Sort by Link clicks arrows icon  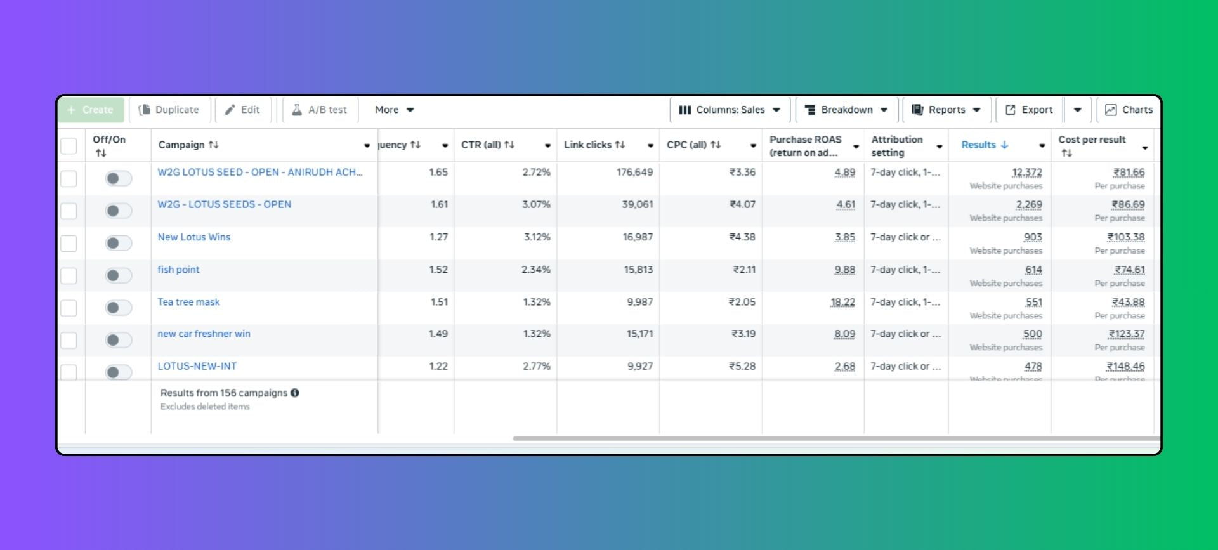click(x=620, y=145)
